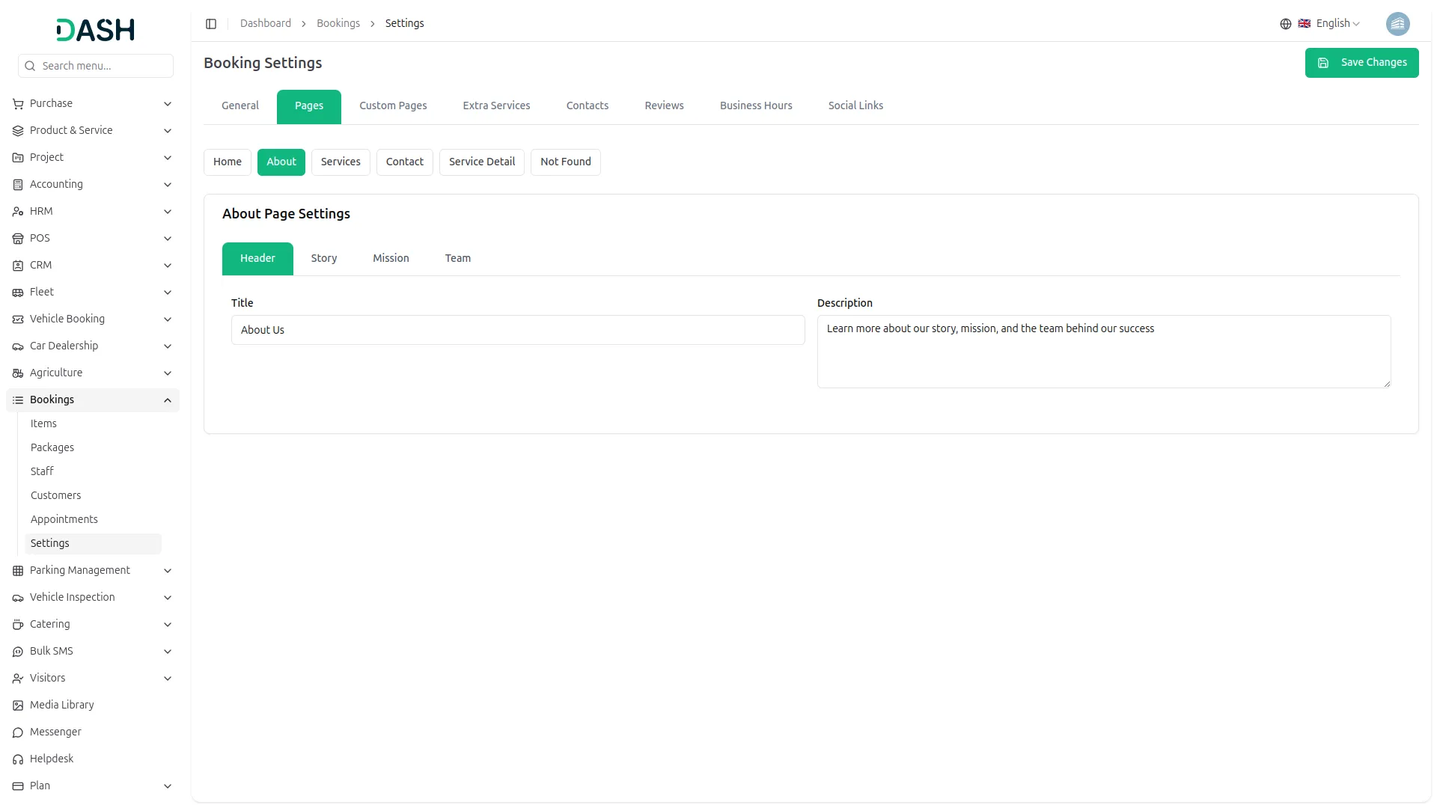Switch to the Business Hours tab

point(755,106)
